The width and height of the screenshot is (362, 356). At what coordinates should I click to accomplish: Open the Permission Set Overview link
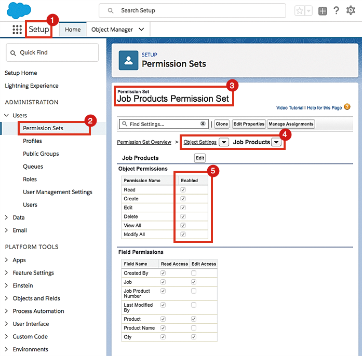coord(144,142)
